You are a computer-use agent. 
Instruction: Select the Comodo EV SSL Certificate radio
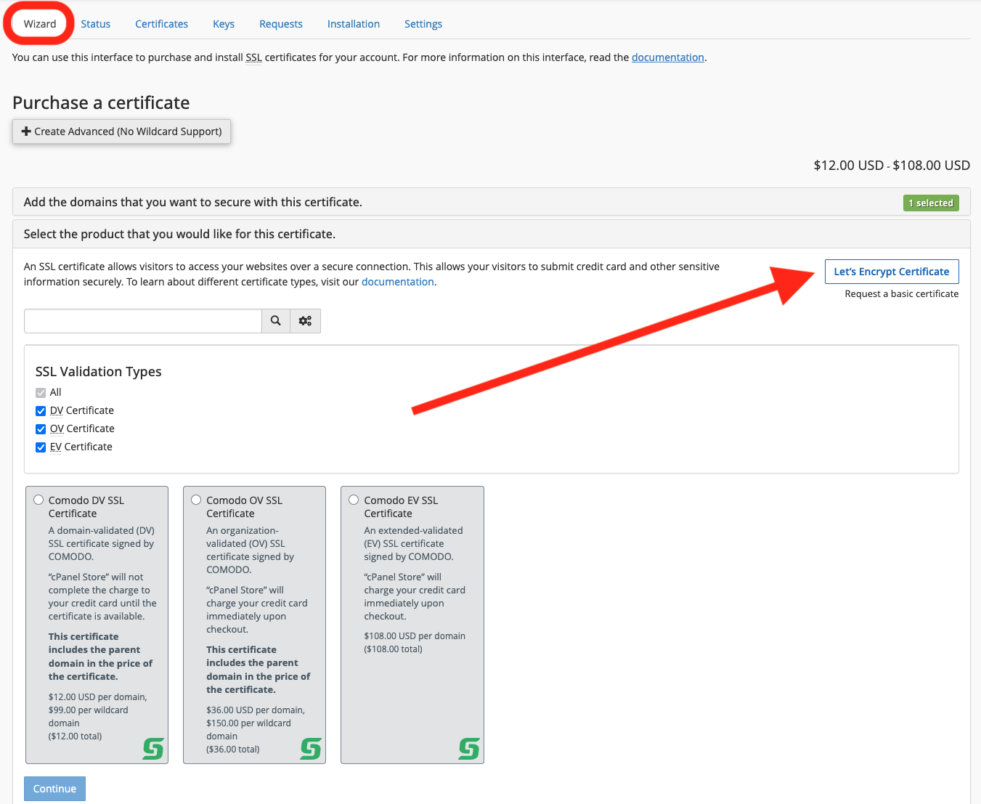pos(354,500)
